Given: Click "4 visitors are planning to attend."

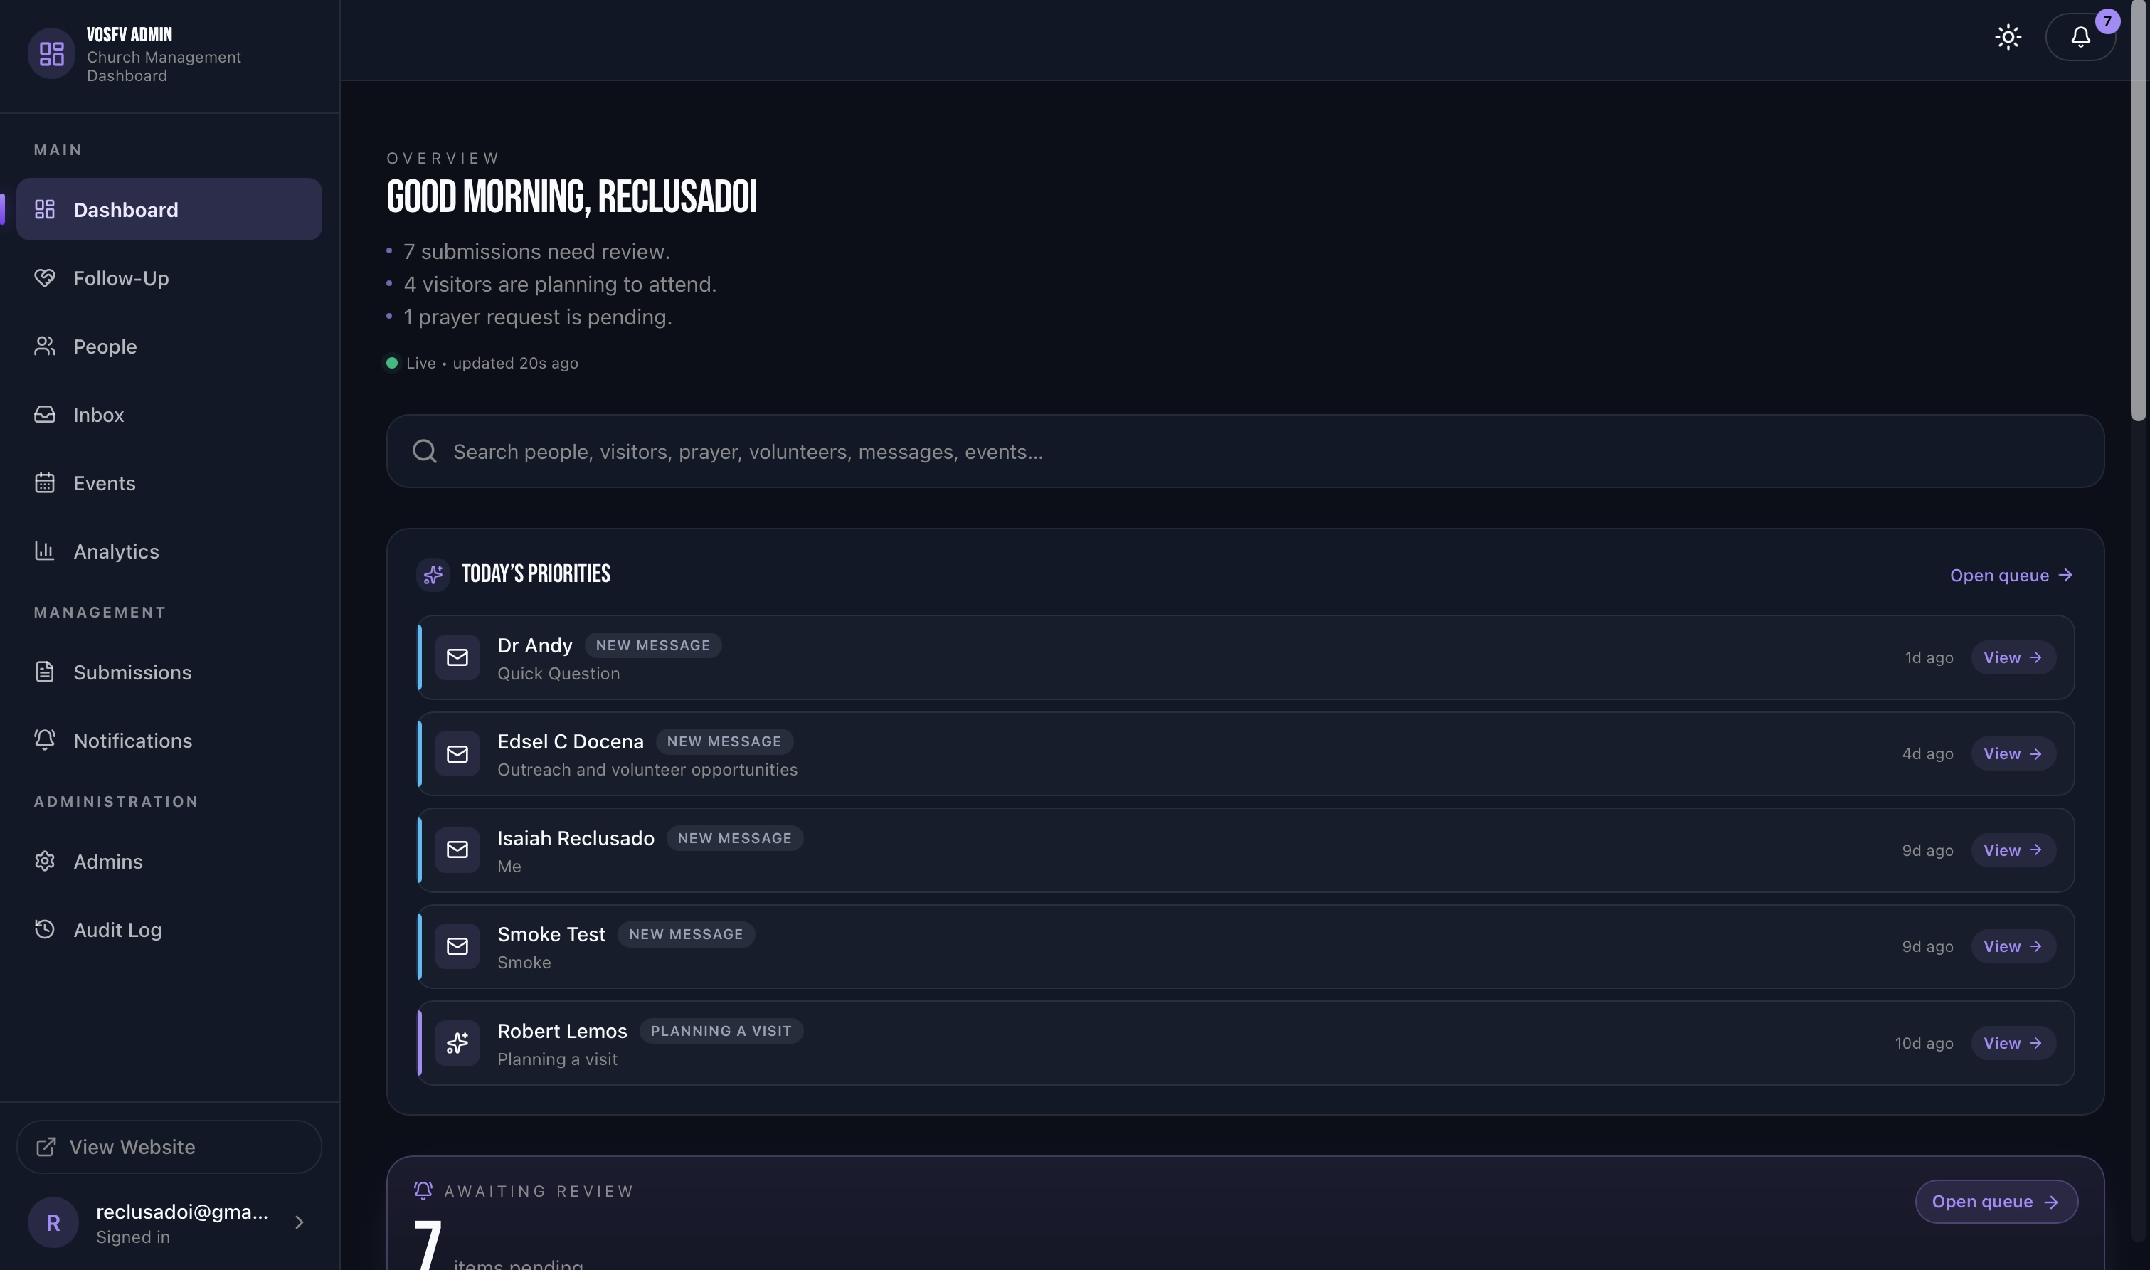Looking at the screenshot, I should (x=559, y=284).
